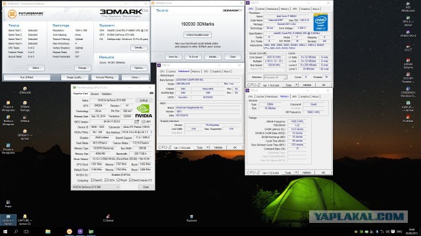The image size is (421, 236).
Task: Launch AIDA64 Extreme desktop icon
Action: tap(408, 64)
